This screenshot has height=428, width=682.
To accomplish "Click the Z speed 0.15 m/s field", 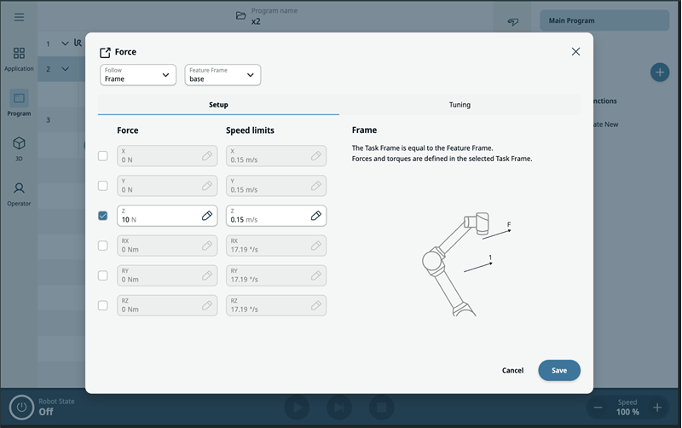I will click(x=276, y=216).
